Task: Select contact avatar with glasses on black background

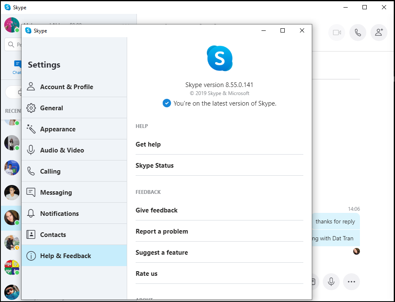Action: click(x=12, y=193)
